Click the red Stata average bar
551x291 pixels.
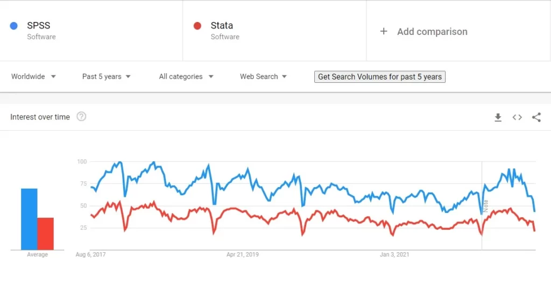point(45,233)
